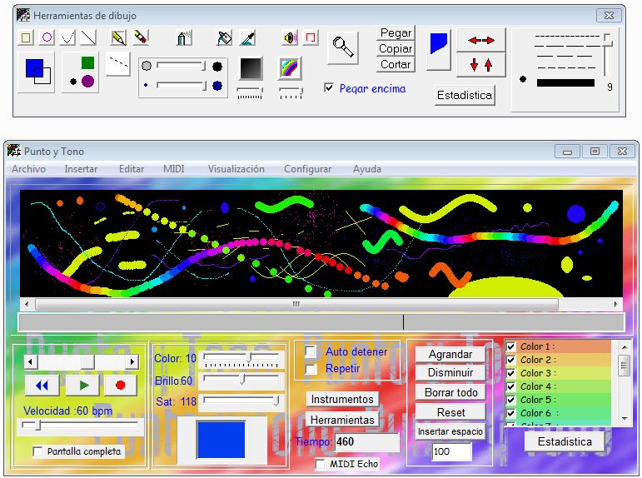
Task: Select the circle shape tool
Action: tap(47, 37)
